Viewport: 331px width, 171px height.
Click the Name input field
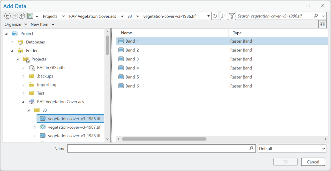[x=158, y=149]
